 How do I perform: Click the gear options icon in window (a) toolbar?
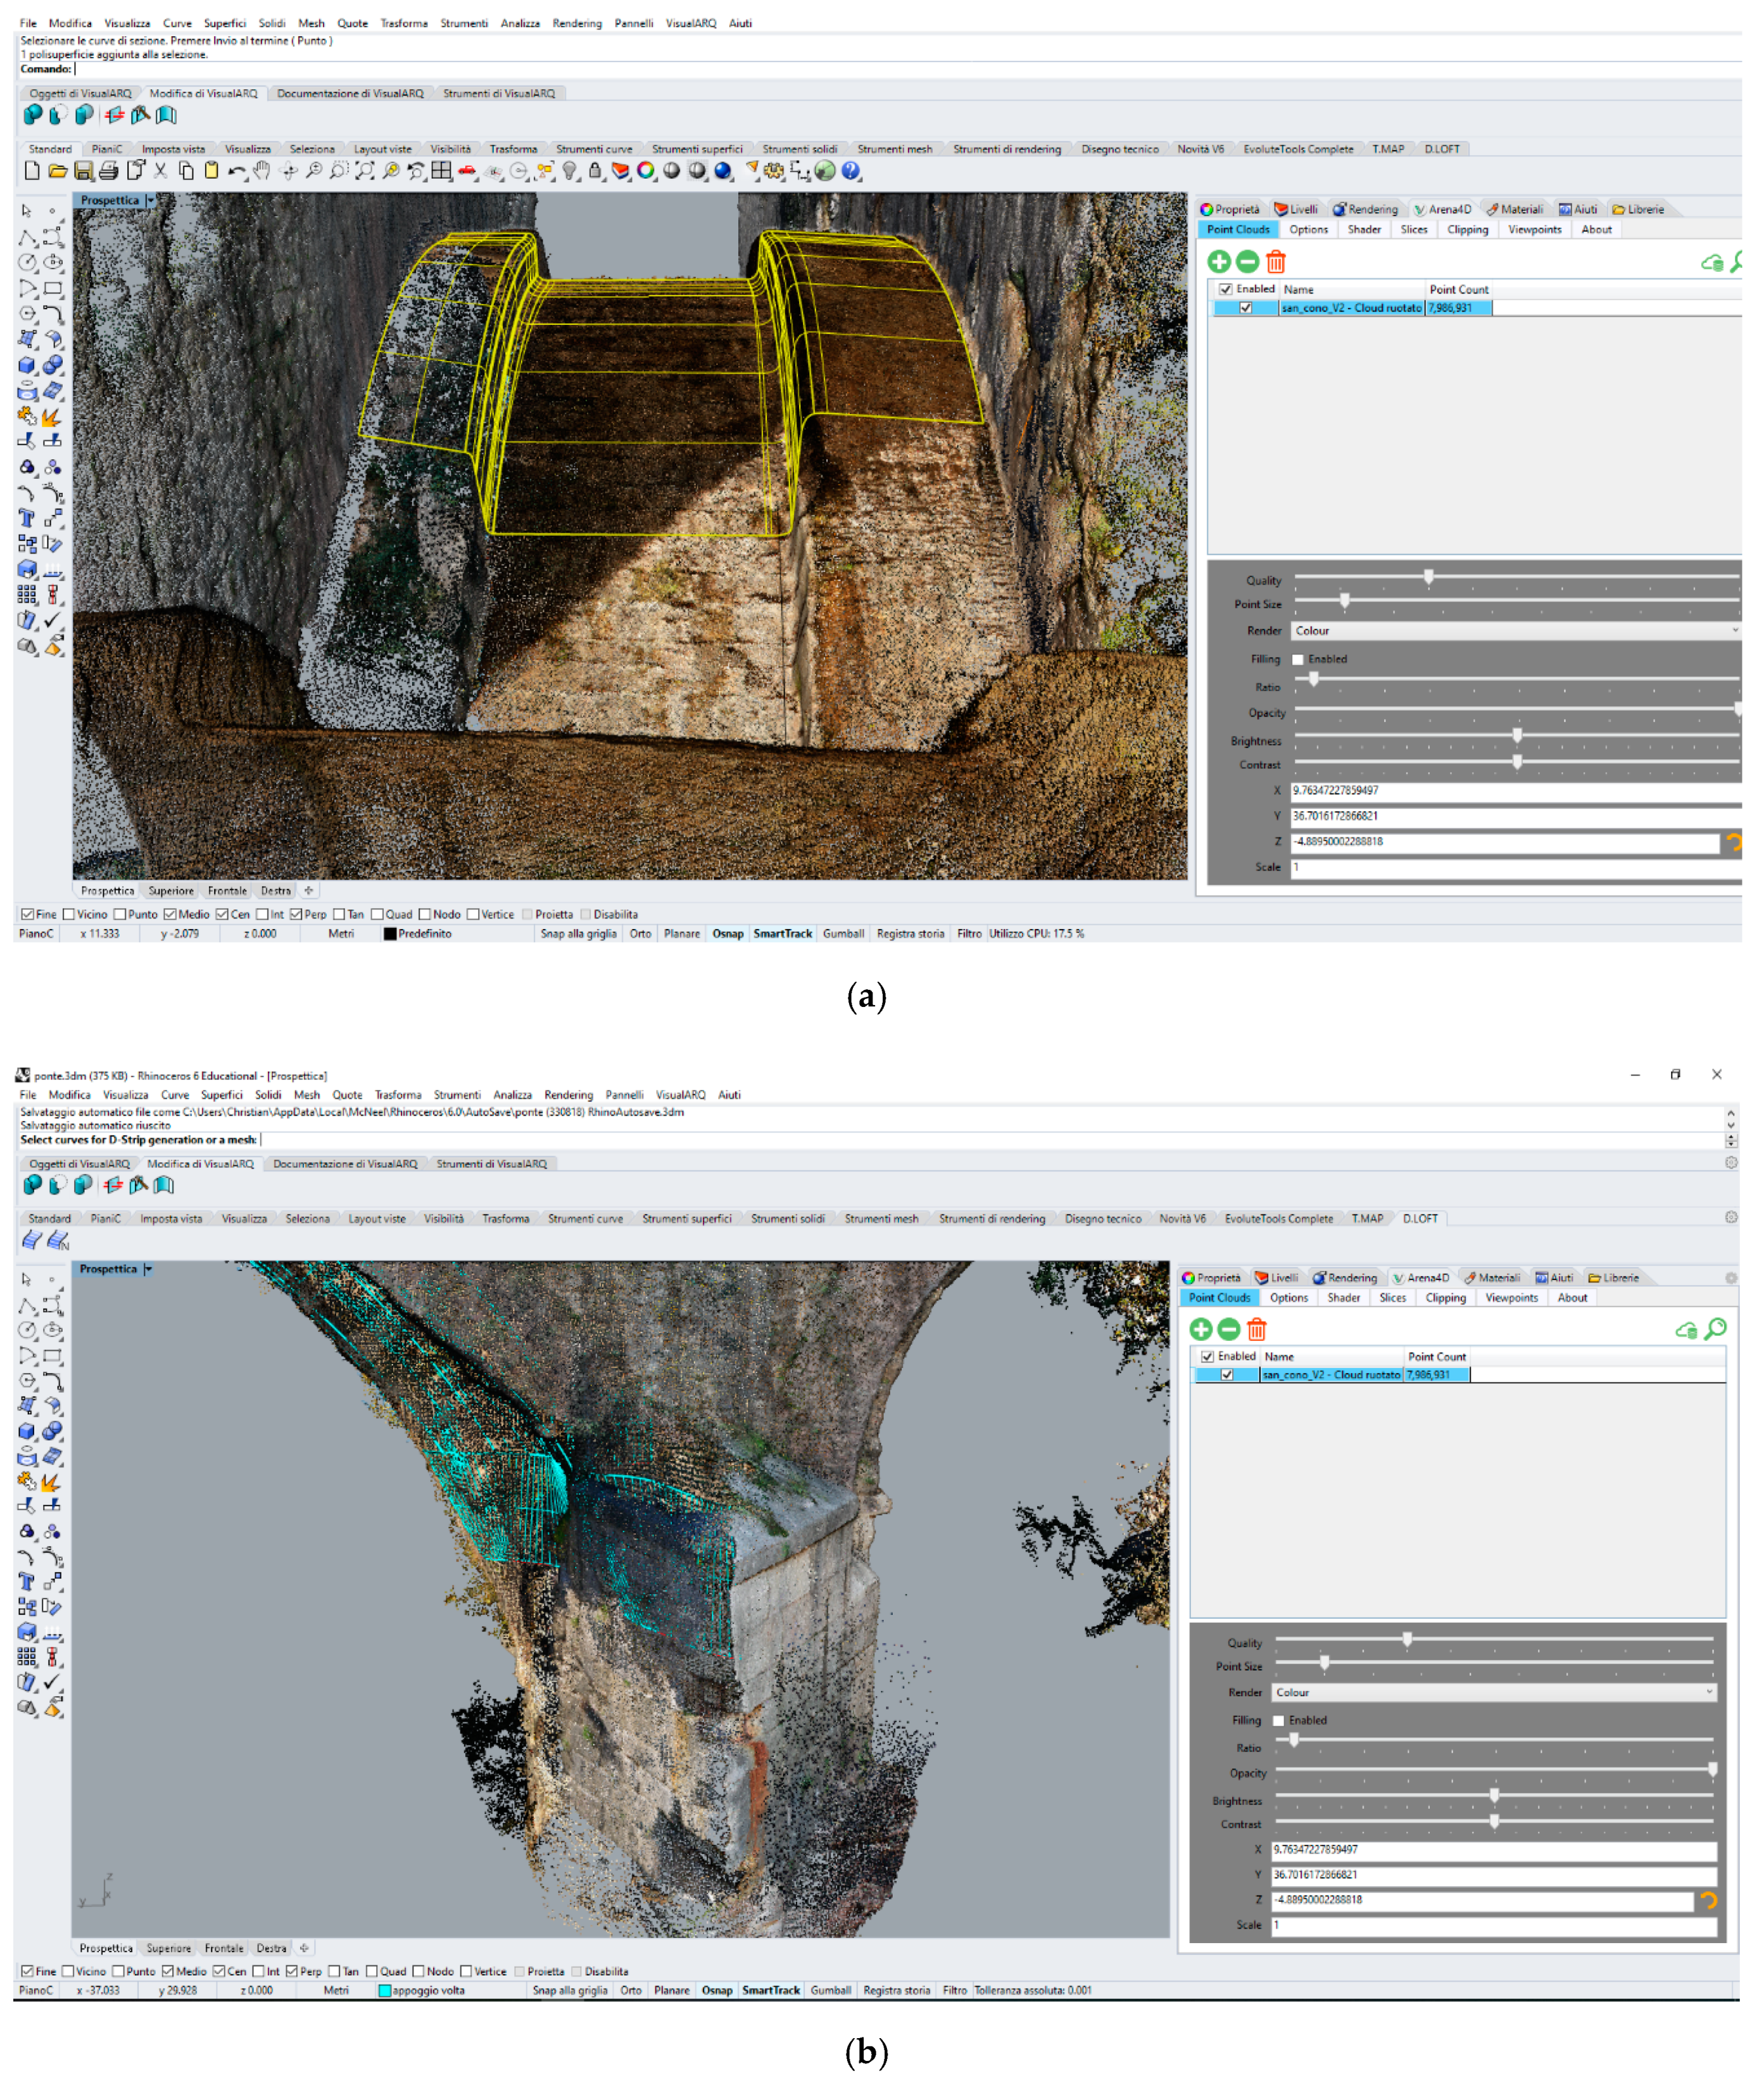pyautogui.click(x=774, y=171)
